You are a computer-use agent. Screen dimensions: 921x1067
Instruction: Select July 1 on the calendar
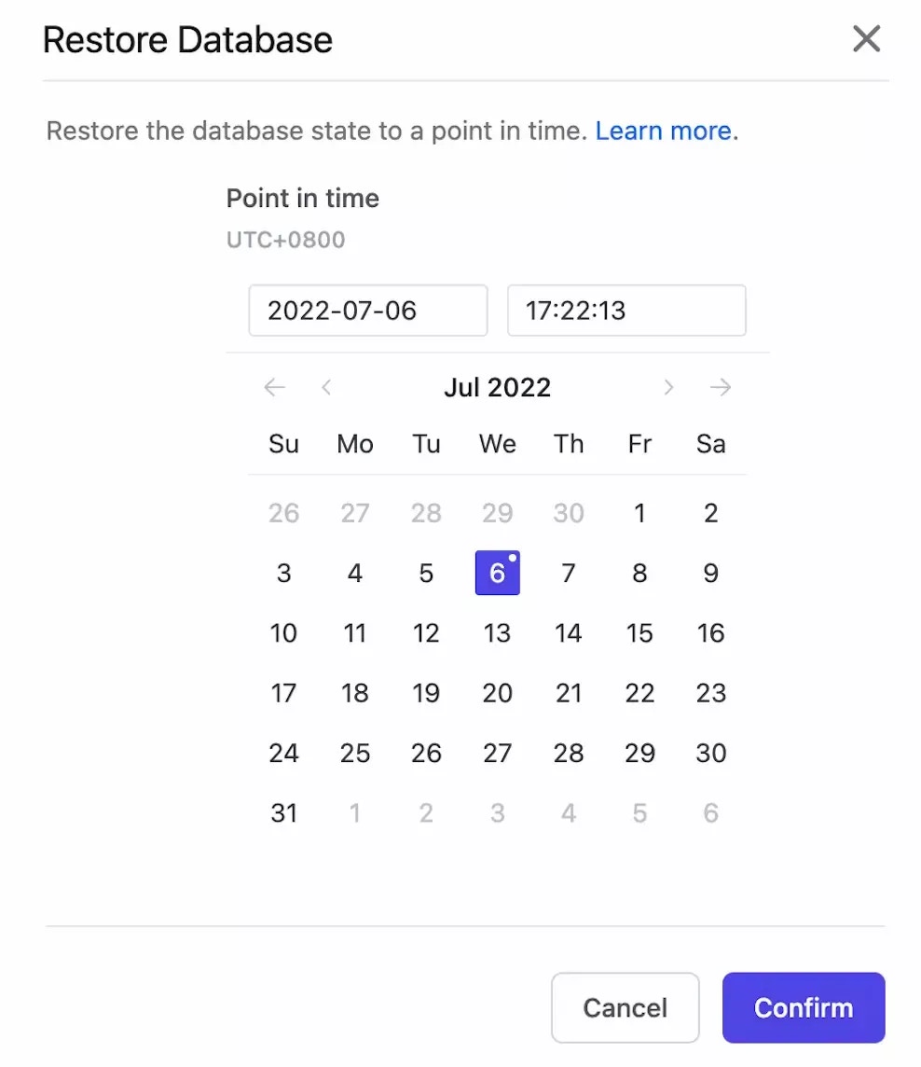click(x=639, y=512)
